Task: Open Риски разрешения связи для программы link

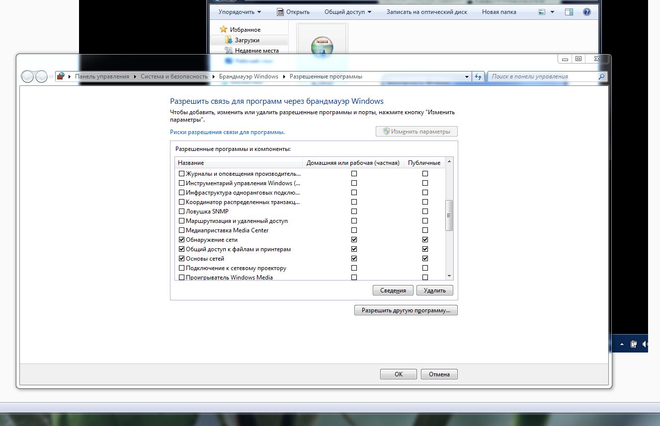Action: pyautogui.click(x=227, y=132)
